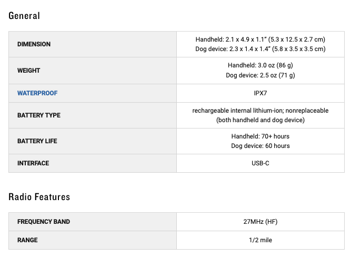This screenshot has height=257, width=351.
Task: Click the 1/2 mile range value
Action: point(260,240)
